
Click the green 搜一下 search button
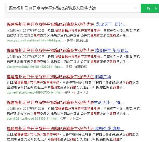coord(150,8)
